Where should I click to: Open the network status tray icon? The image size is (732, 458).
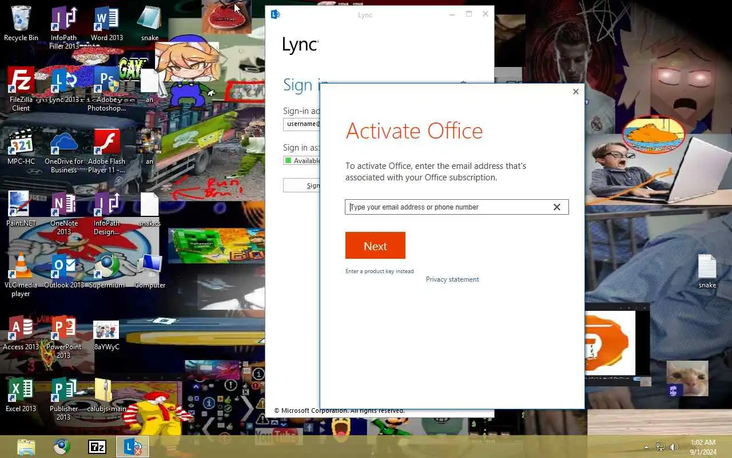click(x=661, y=447)
